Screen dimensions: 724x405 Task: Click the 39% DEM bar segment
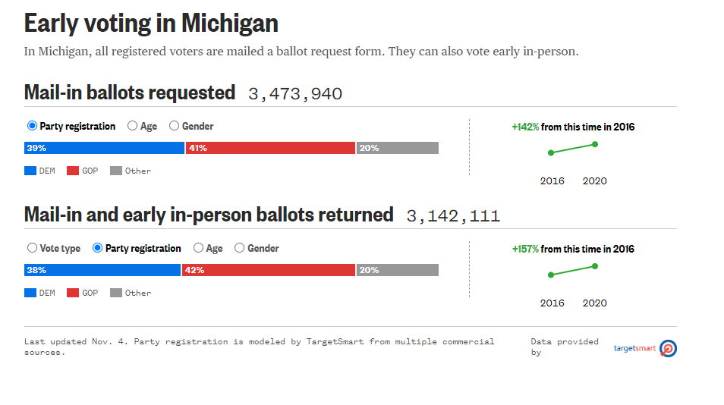tap(104, 148)
